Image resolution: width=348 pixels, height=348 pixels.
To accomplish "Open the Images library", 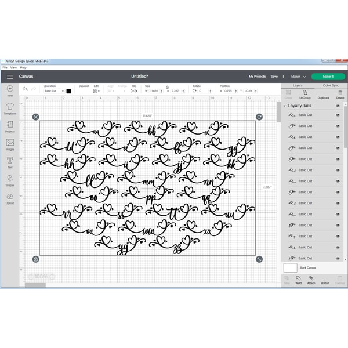I will tap(10, 142).
